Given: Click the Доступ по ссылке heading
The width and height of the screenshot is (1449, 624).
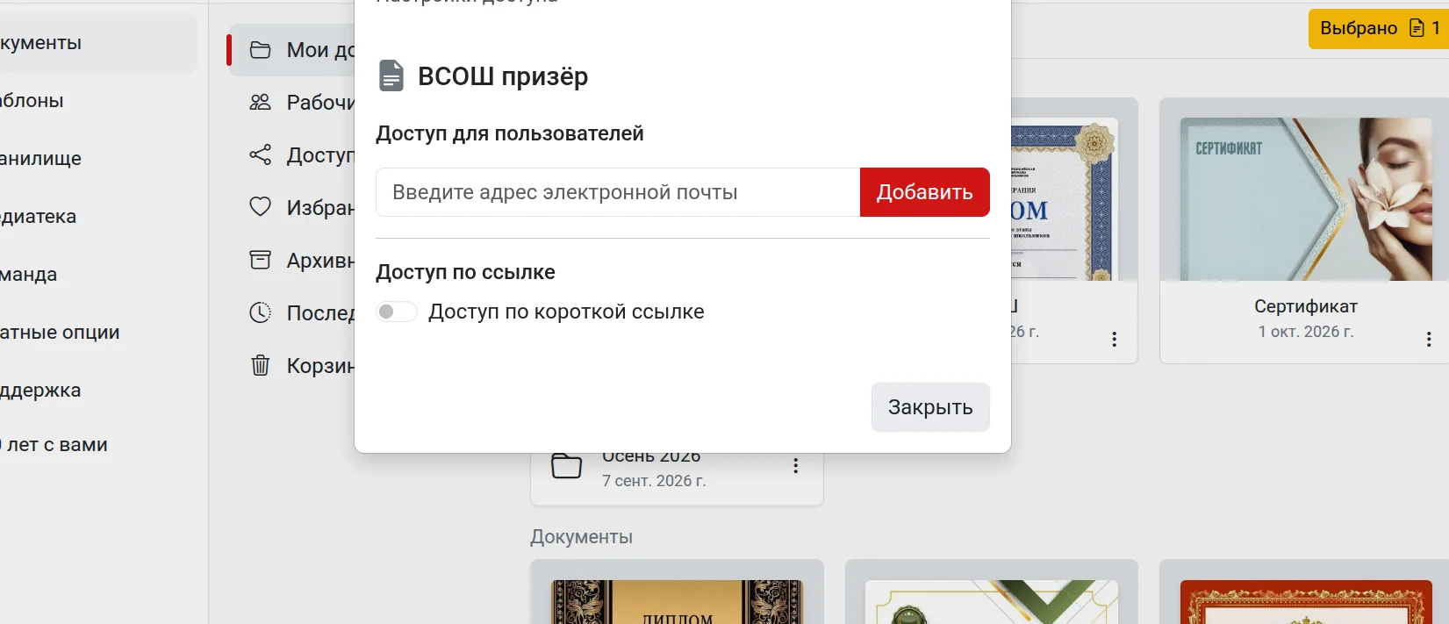Looking at the screenshot, I should point(465,272).
